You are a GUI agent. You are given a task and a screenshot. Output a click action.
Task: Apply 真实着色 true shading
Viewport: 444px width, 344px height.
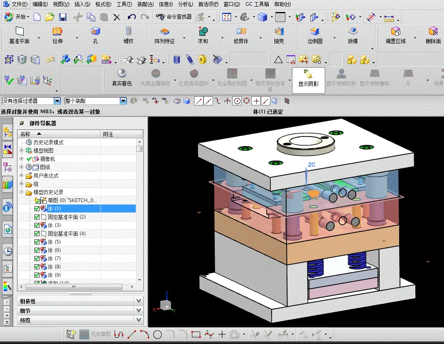pos(122,78)
